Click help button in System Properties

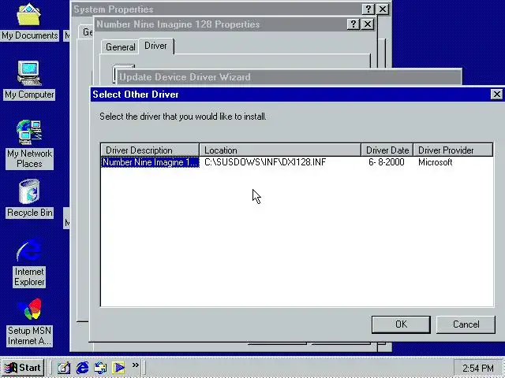[368, 9]
